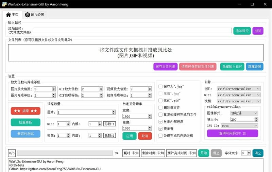Maximize the Waifu2x-Extension-GUI window
This screenshot has width=272, height=172.
pyautogui.click(x=252, y=4)
